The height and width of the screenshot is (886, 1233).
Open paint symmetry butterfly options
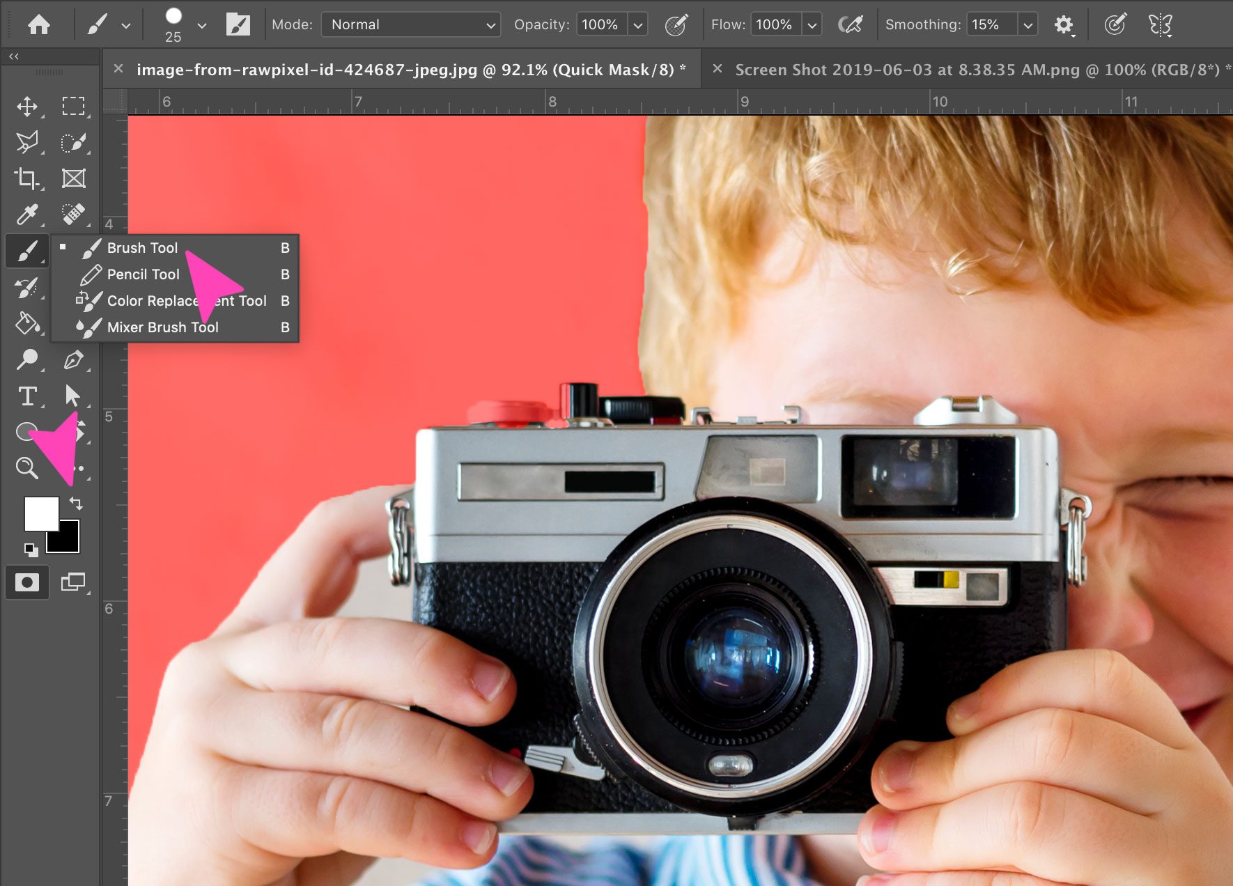(1161, 24)
